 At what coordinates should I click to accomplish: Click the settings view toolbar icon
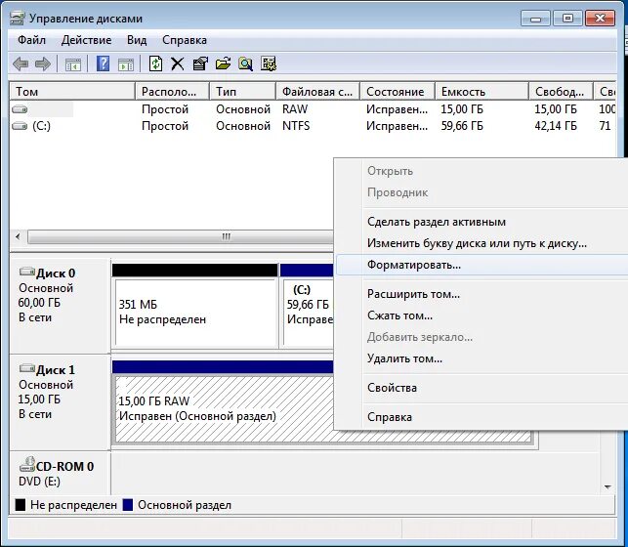(x=269, y=63)
